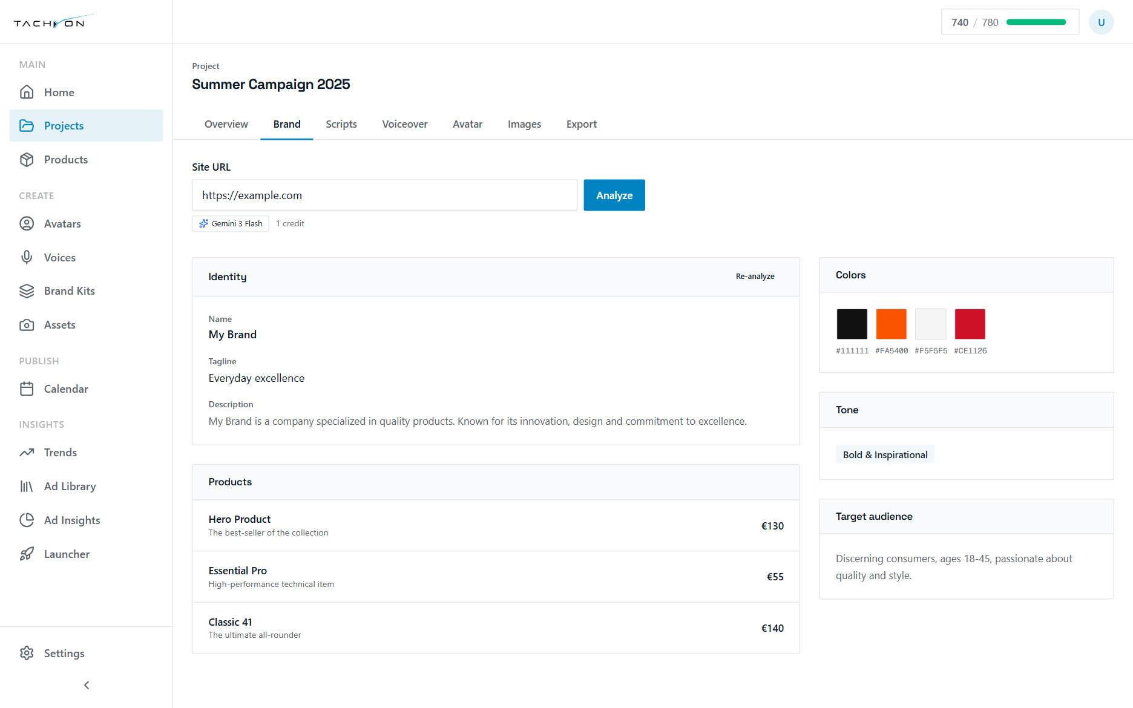Screen dimensions: 1133x708
Task: Click the Calendar icon in sidebar
Action: (x=27, y=388)
